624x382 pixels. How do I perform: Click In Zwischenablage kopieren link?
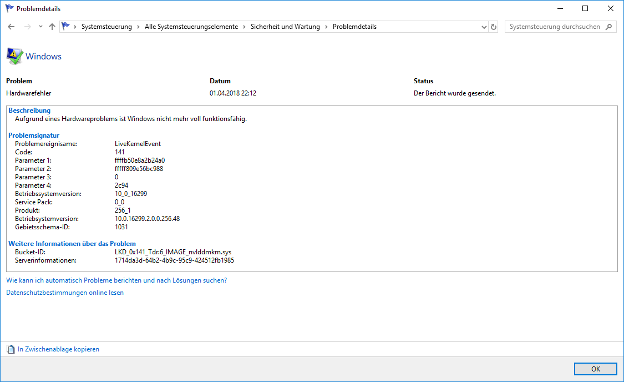click(x=58, y=349)
